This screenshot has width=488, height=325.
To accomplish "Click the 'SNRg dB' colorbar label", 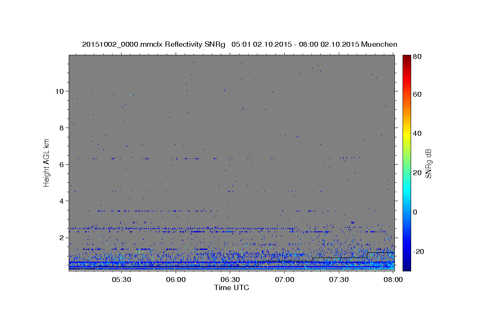I will click(429, 163).
